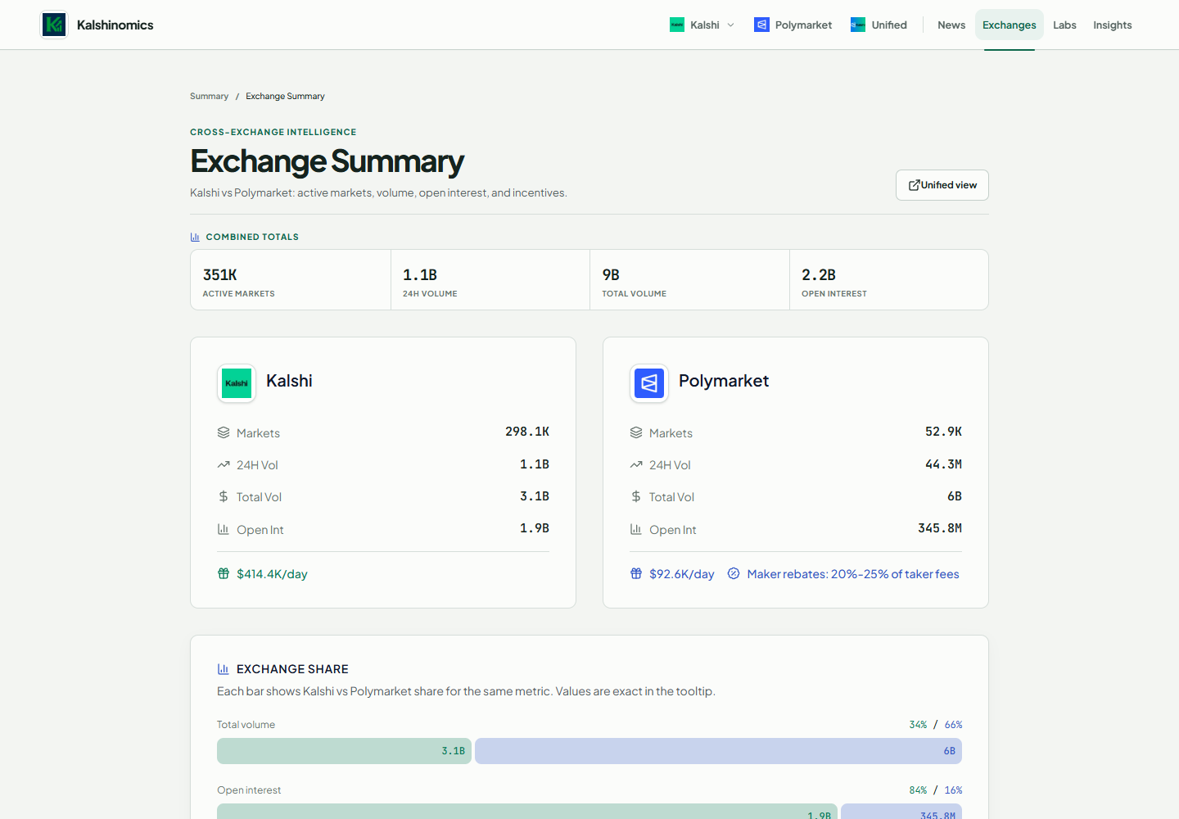This screenshot has height=819, width=1179.
Task: Click the Polymarket nav logo icon
Action: pos(761,25)
